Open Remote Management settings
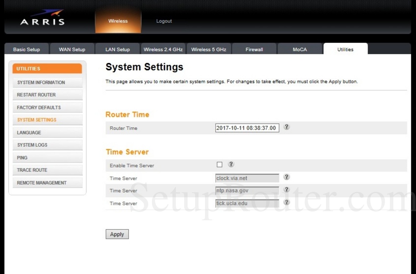The image size is (416, 274). (x=48, y=182)
